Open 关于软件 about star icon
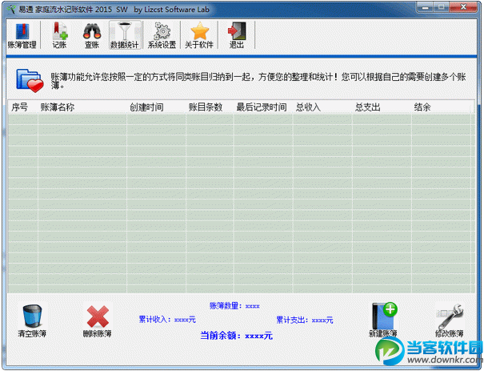 coord(199,35)
